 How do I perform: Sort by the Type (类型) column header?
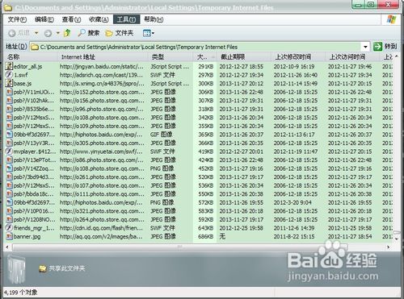tap(171, 57)
